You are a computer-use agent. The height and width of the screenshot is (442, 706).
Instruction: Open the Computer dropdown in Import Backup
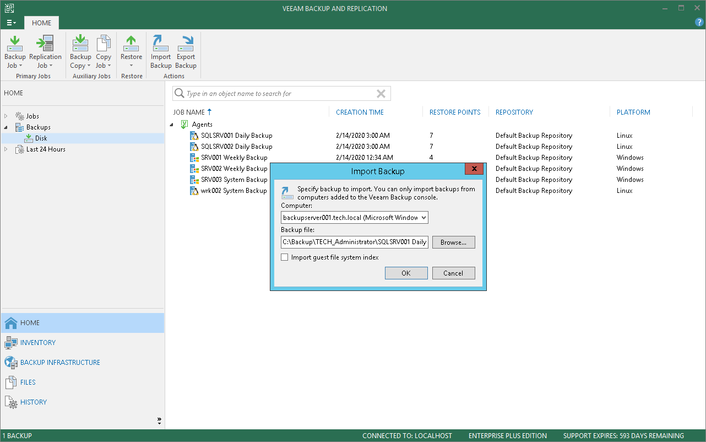(x=354, y=218)
